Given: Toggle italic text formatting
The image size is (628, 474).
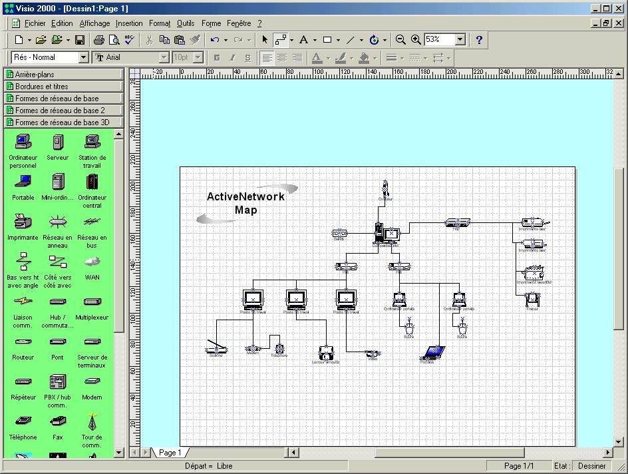Looking at the screenshot, I should point(232,58).
